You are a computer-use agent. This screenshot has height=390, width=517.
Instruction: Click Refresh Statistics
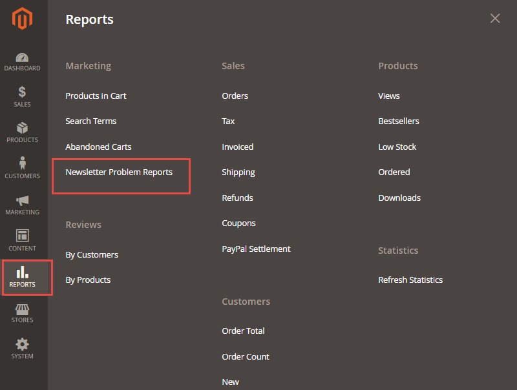tap(410, 280)
